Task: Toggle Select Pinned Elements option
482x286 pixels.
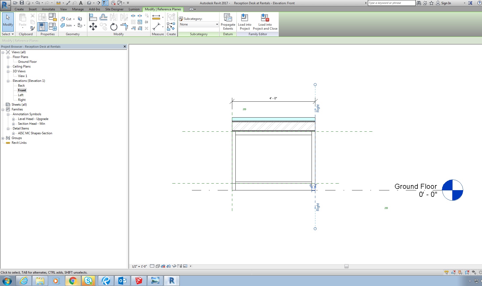Action: tap(460, 272)
